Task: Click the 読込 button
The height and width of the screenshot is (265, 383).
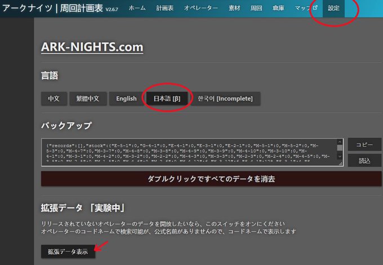Action: tap(364, 160)
